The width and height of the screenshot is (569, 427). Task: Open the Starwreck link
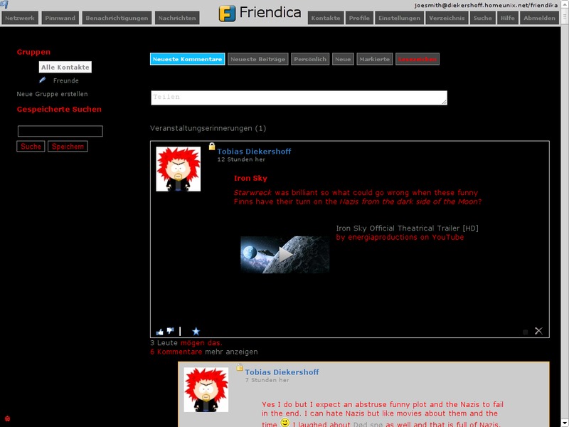click(x=252, y=193)
